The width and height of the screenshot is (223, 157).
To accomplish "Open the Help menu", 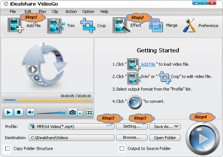I will tap(104, 12).
